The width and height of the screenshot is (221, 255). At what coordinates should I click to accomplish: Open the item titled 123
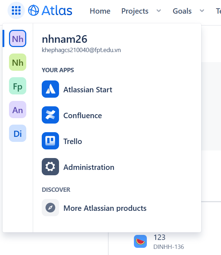pos(159,237)
